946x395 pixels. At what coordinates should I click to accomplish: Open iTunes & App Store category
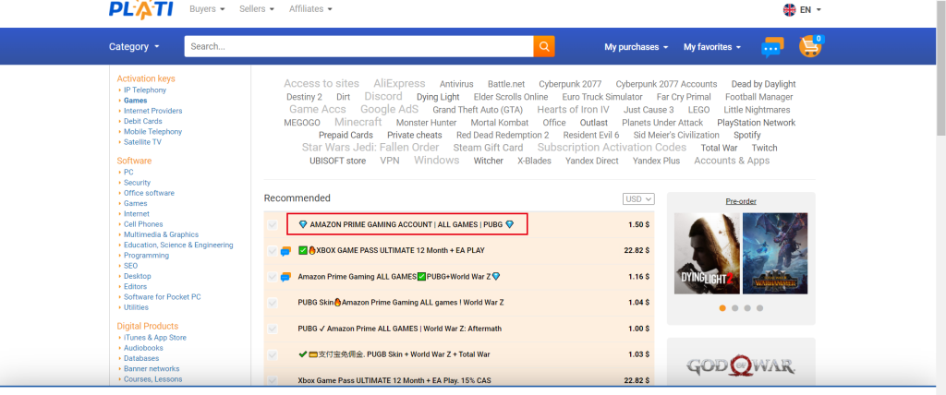coord(155,338)
